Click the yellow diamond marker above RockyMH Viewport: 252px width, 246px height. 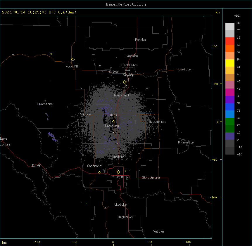tap(73, 60)
